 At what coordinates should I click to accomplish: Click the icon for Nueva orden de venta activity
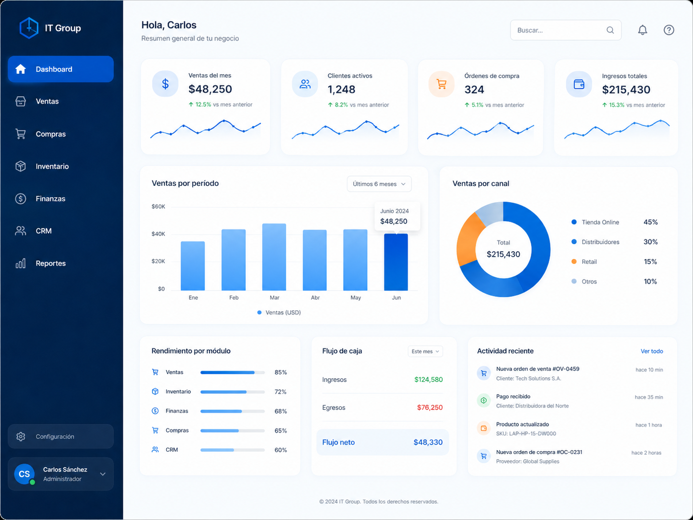(484, 373)
